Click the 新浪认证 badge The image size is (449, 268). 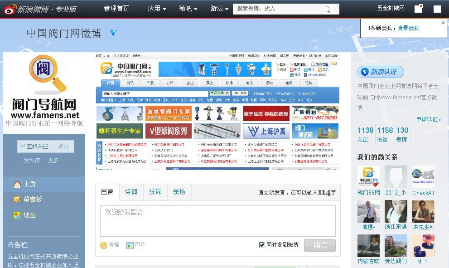(381, 72)
